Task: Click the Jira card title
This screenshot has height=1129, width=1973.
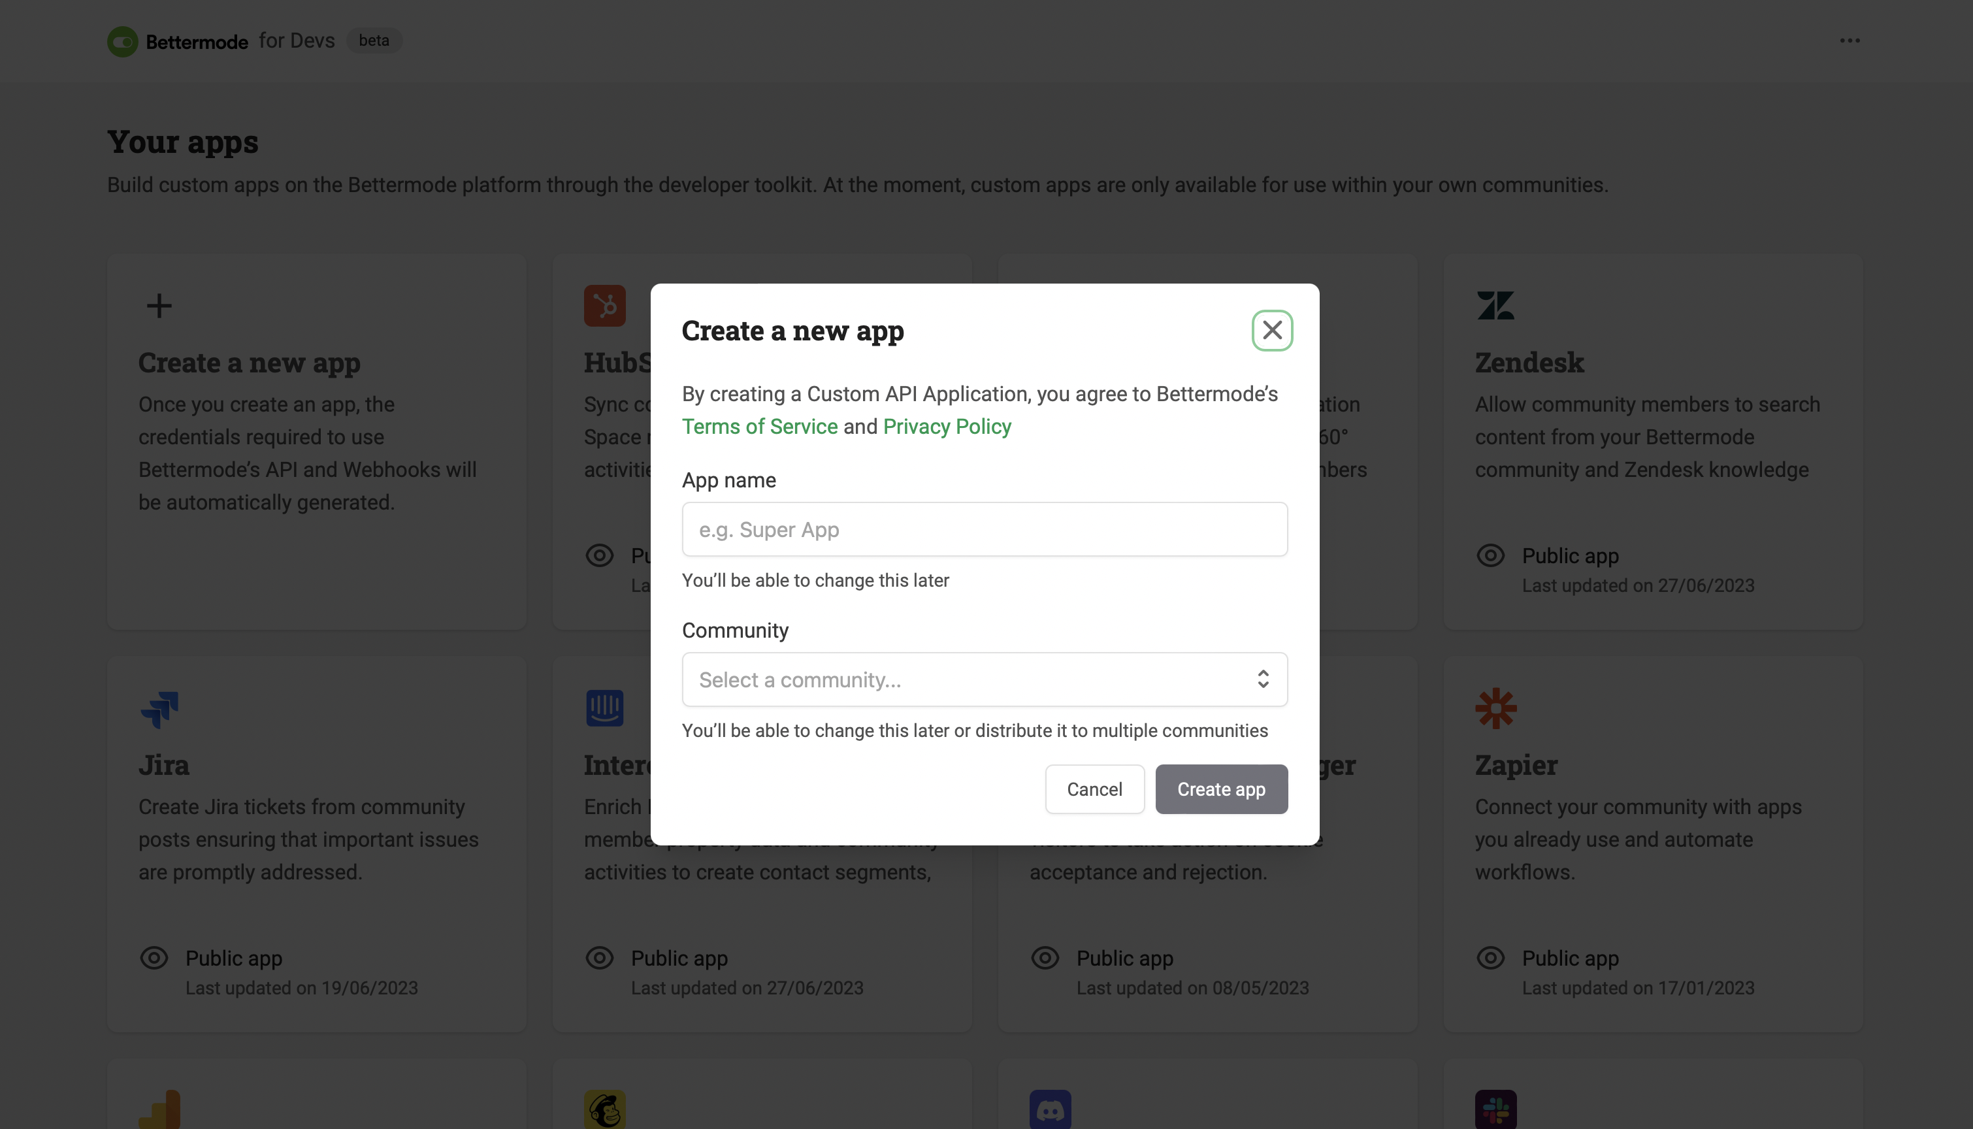Action: [x=163, y=765]
